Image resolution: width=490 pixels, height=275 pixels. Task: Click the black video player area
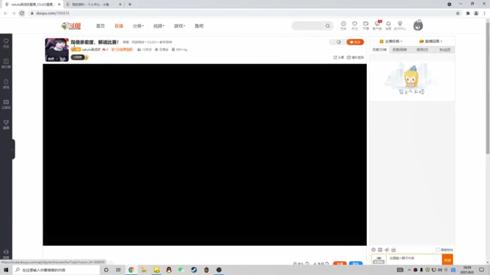pyautogui.click(x=205, y=155)
